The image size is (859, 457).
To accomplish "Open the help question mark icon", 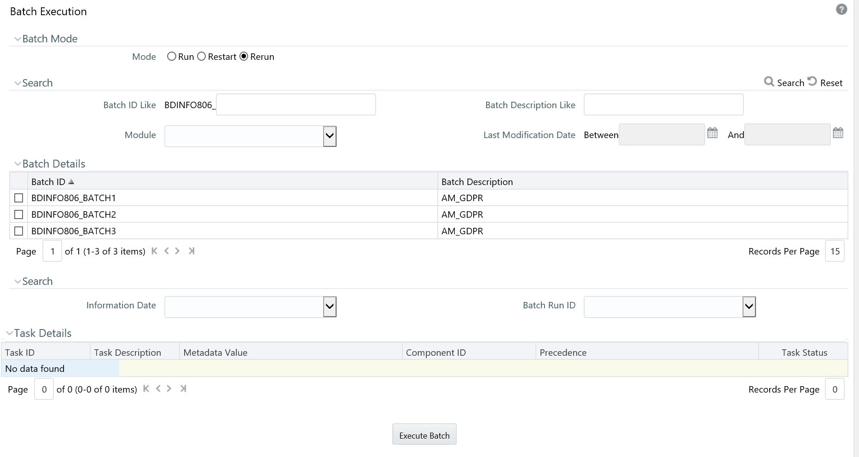I will 841,10.
